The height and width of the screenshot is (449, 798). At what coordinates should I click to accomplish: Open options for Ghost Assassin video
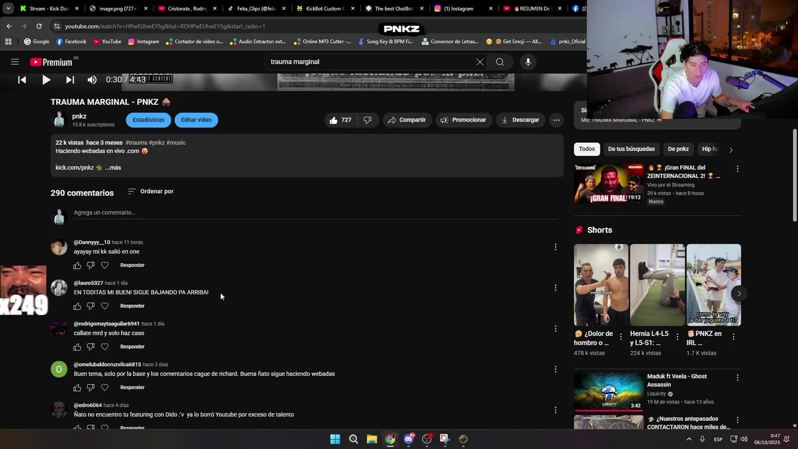point(738,378)
